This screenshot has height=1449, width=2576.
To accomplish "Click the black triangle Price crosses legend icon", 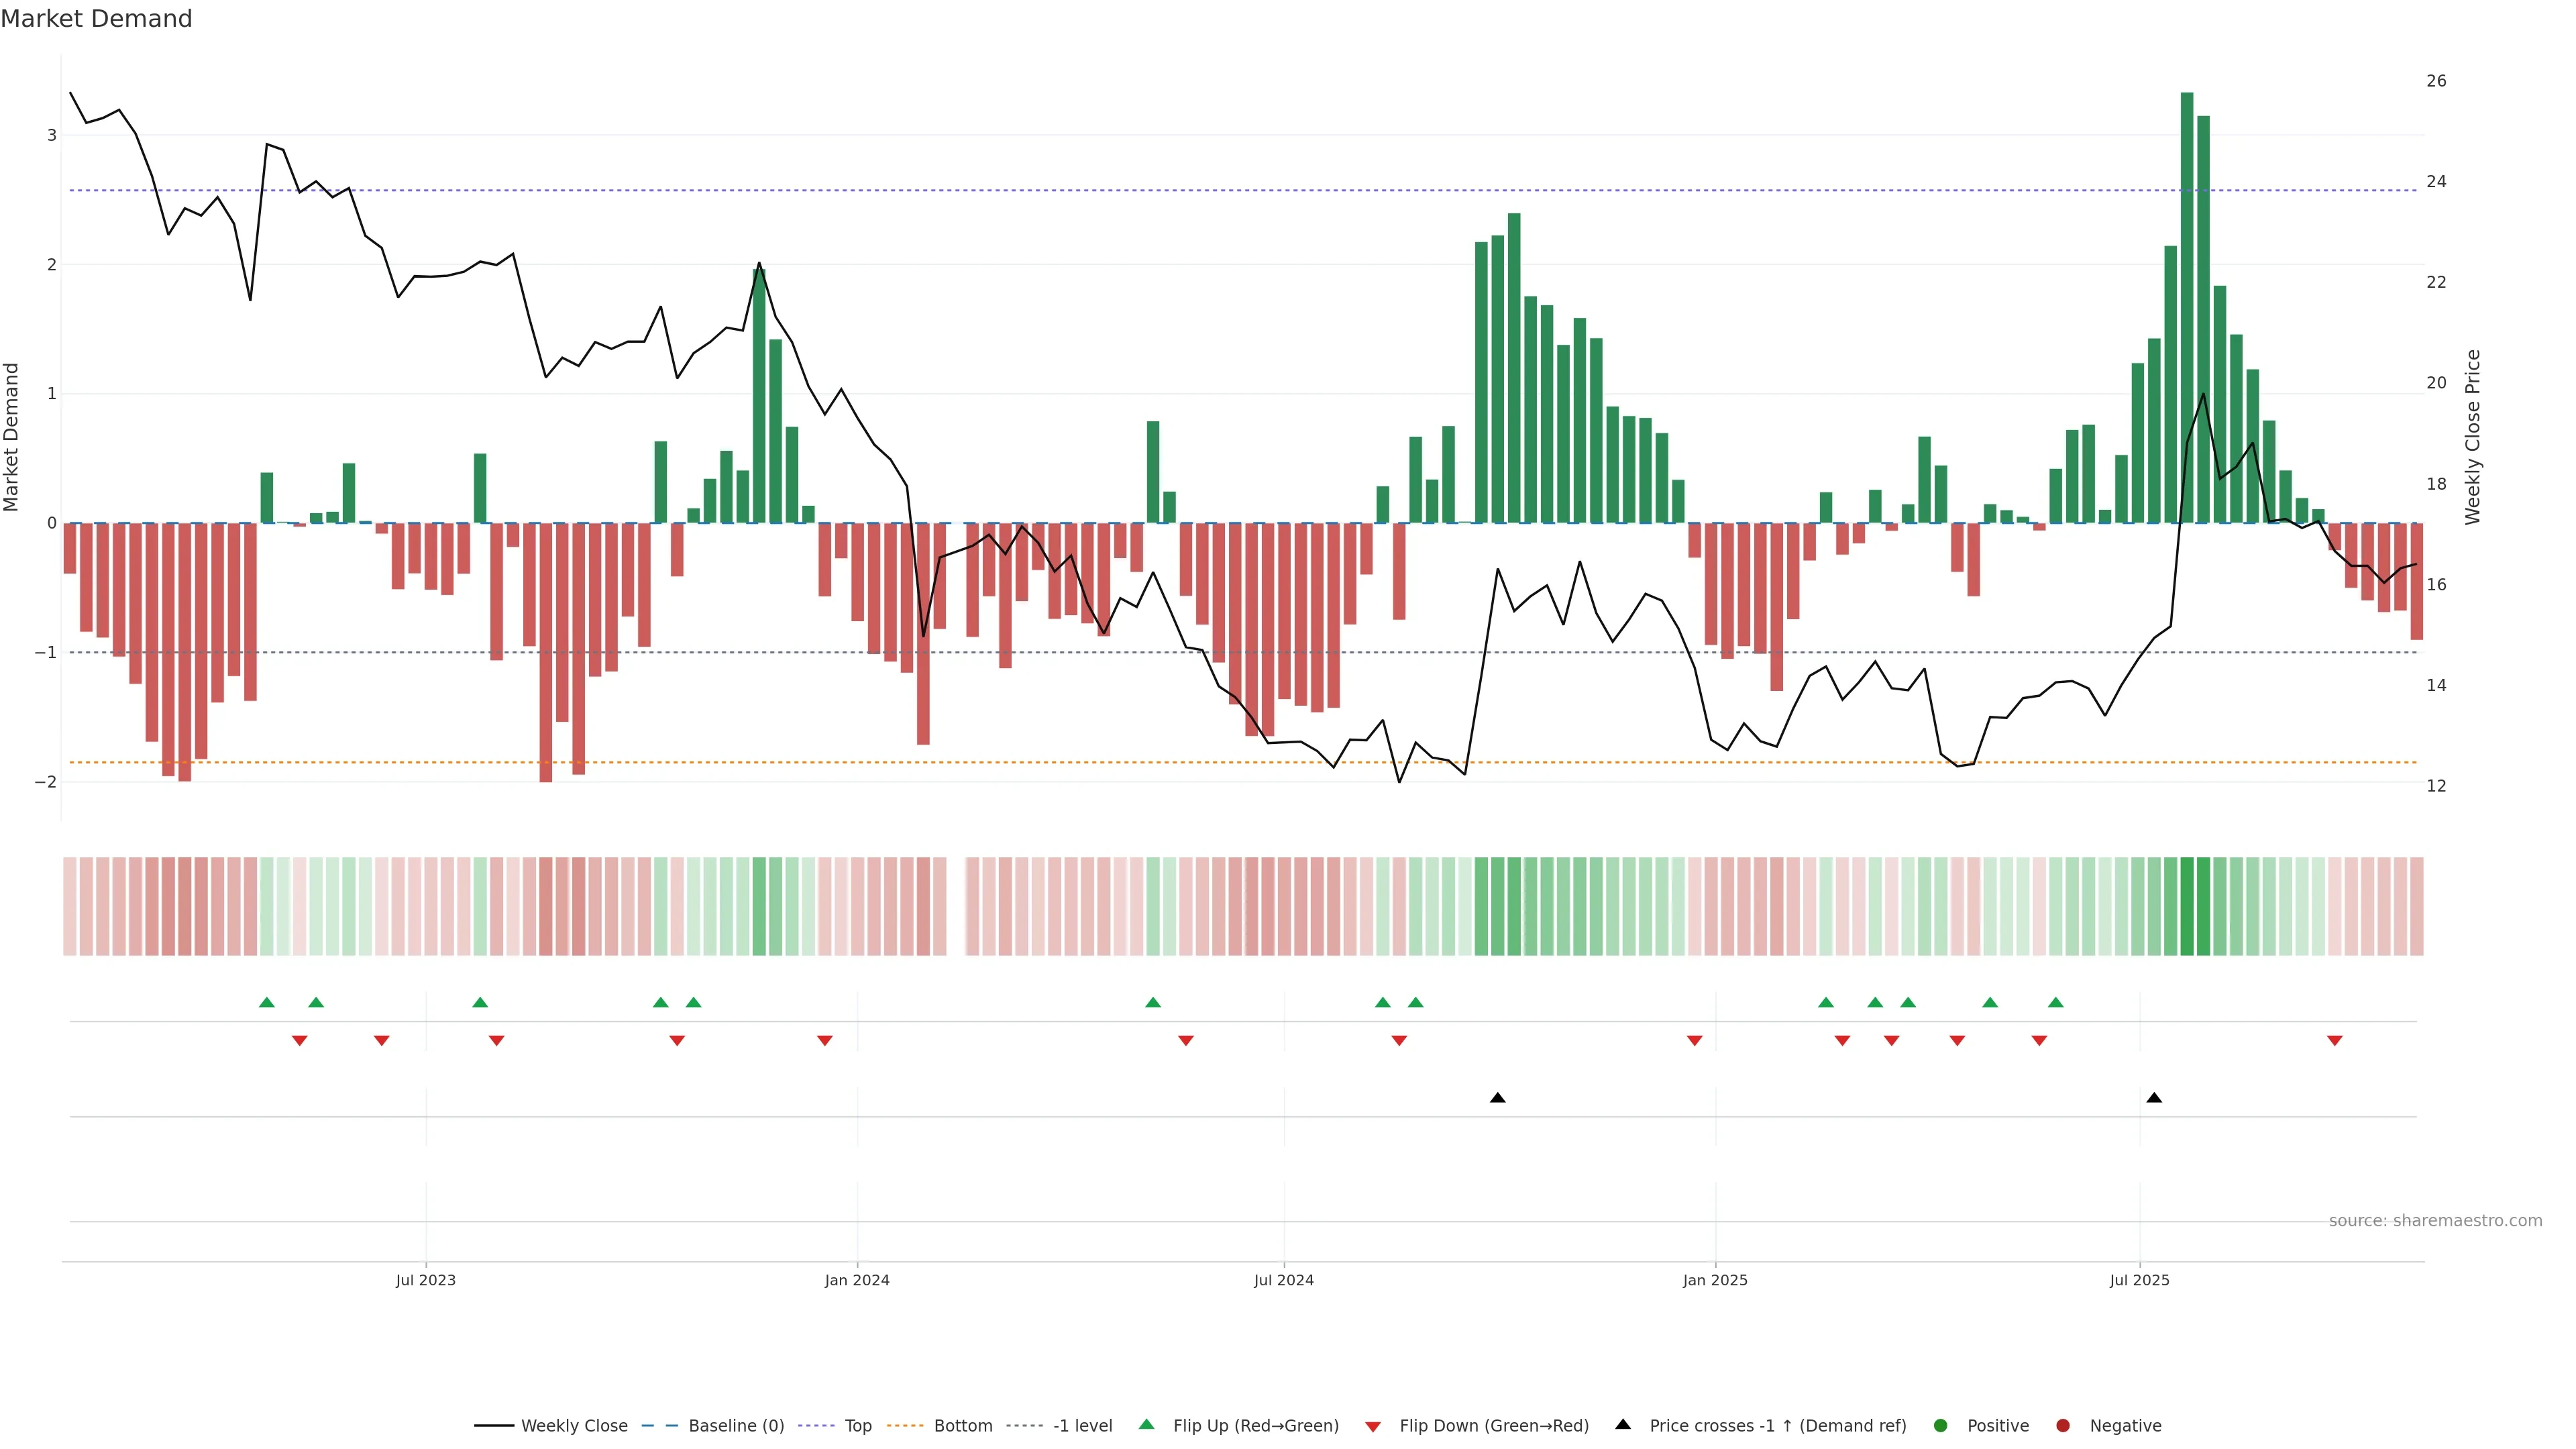I will pos(1623,1424).
